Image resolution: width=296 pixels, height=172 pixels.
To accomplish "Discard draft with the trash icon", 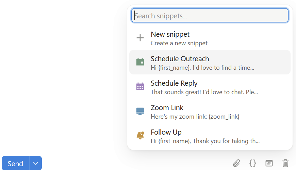I will (285, 163).
